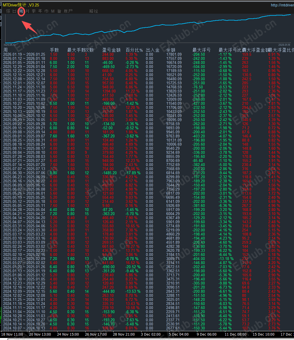294x340 pixels.
Task: Click the 12.20 % percentage value
Action: click(132, 108)
